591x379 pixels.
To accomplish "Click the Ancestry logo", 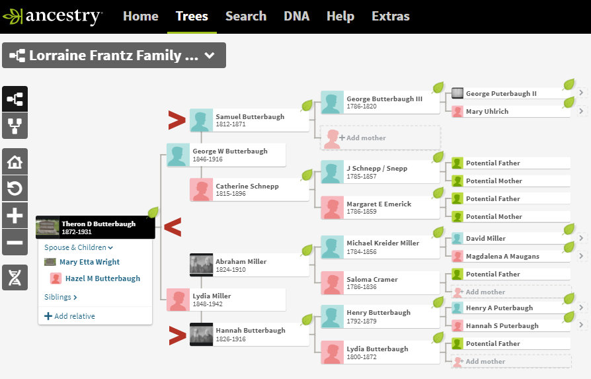I will (x=53, y=17).
